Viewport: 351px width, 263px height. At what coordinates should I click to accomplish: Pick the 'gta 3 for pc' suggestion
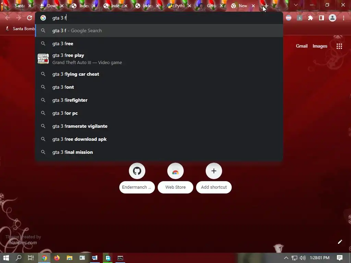pyautogui.click(x=159, y=113)
